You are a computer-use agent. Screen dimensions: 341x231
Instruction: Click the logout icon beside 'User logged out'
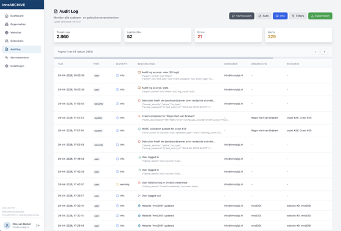(x=139, y=196)
